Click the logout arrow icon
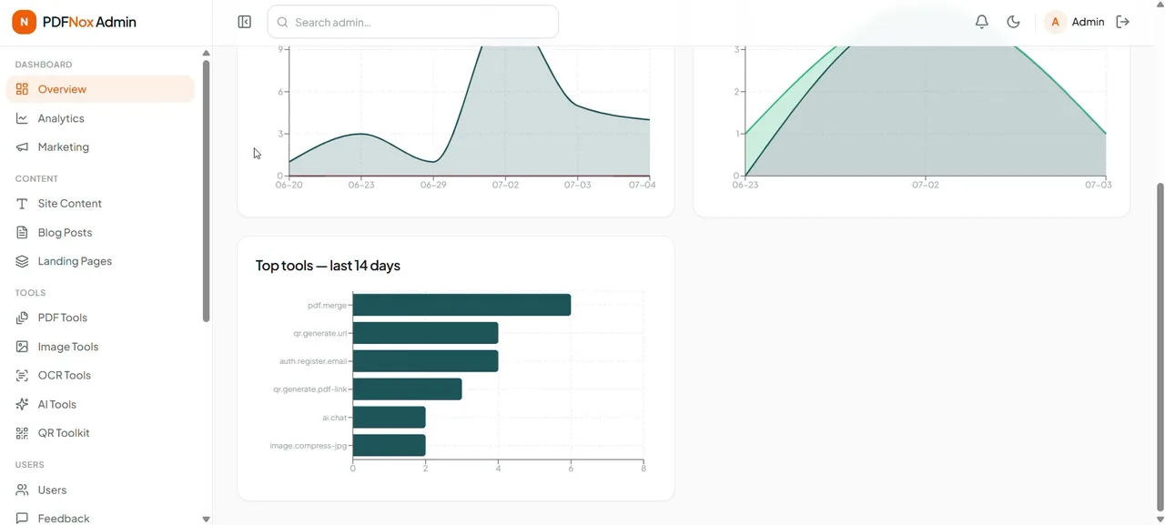 tap(1123, 22)
